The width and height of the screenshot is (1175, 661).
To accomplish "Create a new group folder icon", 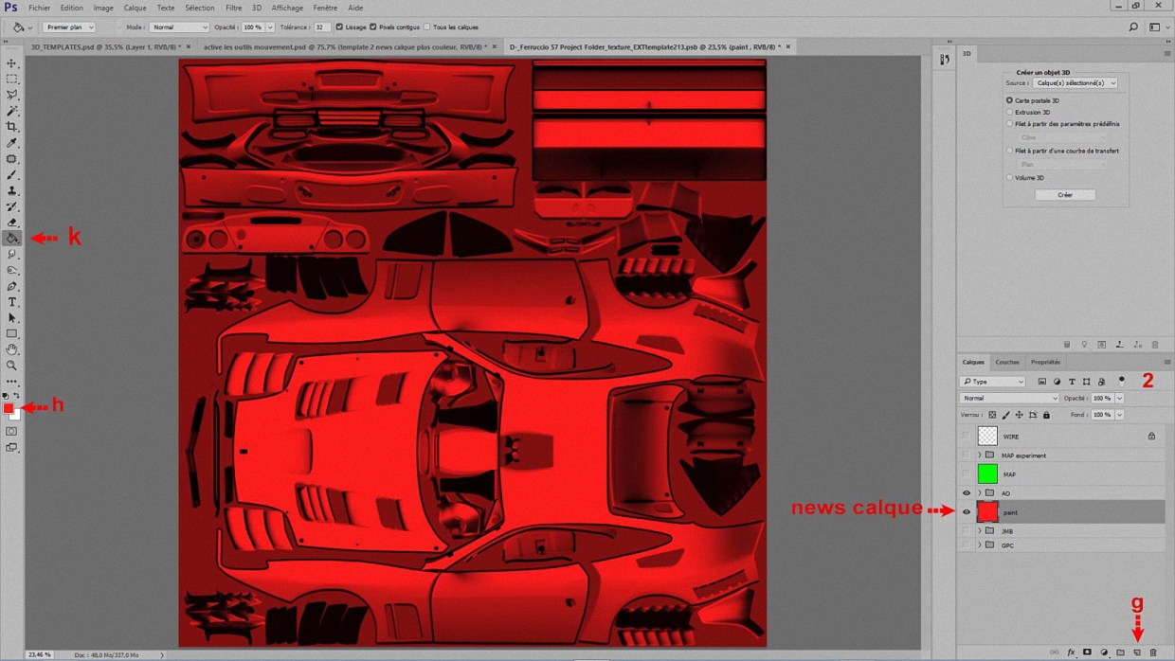I will [x=1120, y=652].
